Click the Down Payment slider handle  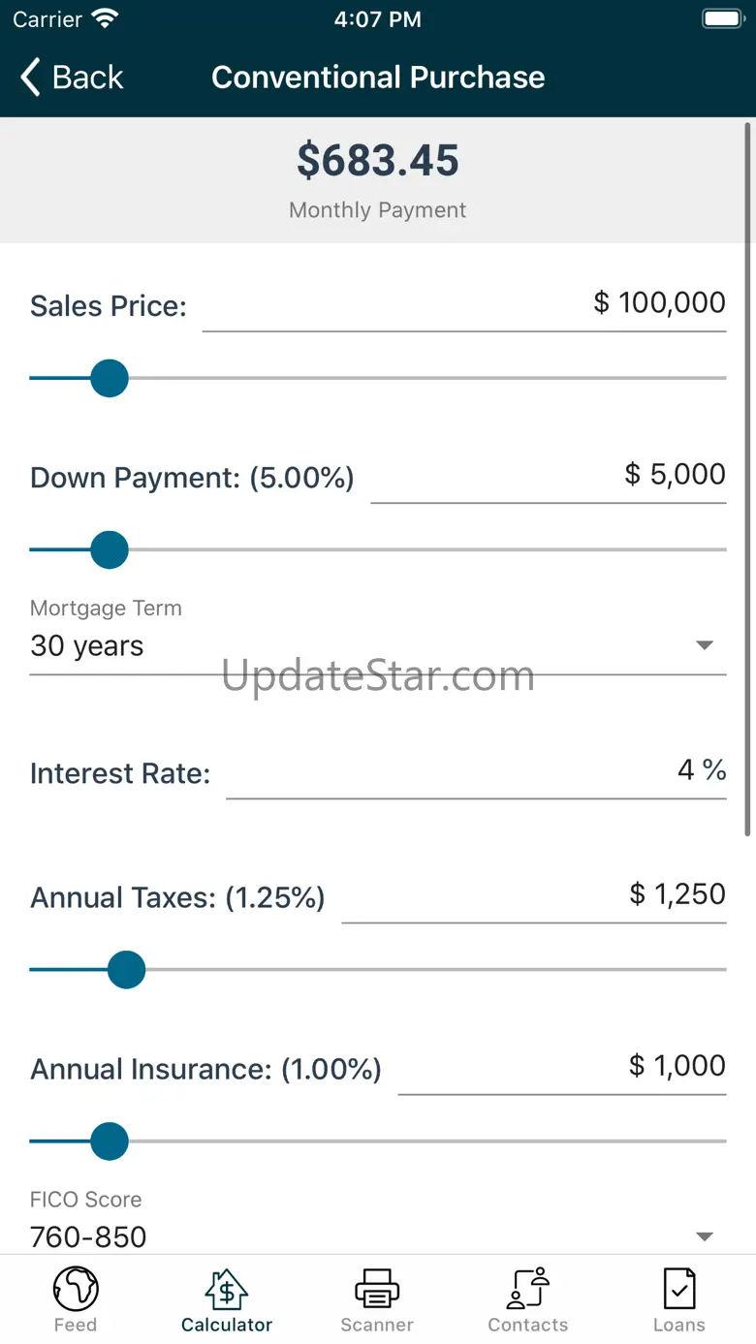tap(110, 549)
